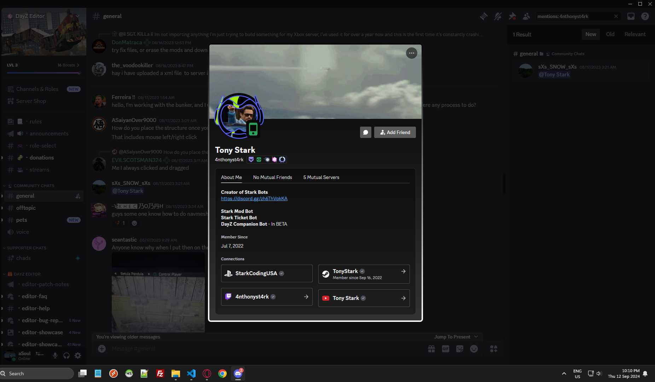Sort search results by Old

(610, 34)
